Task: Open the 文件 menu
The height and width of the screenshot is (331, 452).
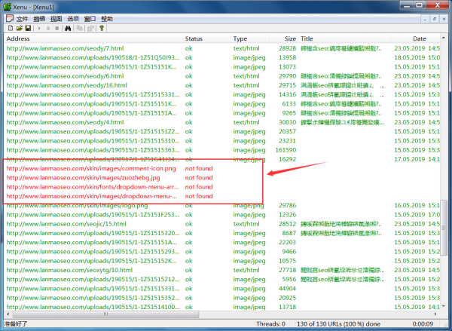Action: 22,17
